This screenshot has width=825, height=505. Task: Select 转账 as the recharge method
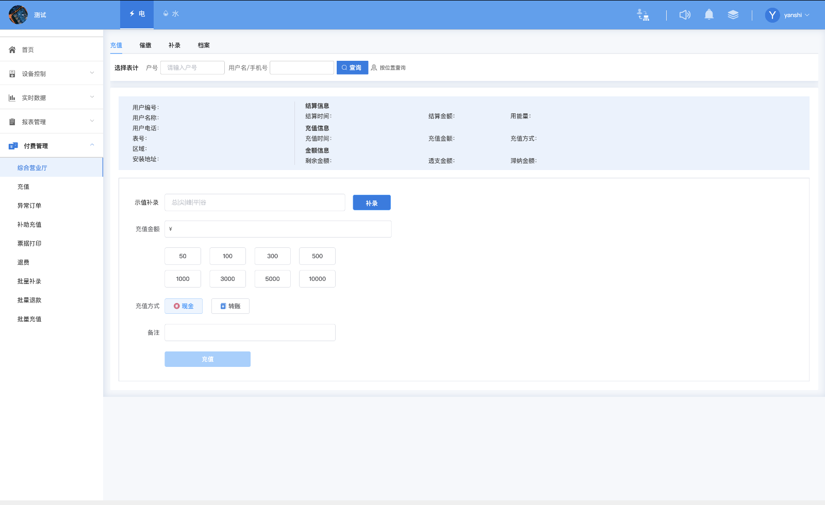230,306
